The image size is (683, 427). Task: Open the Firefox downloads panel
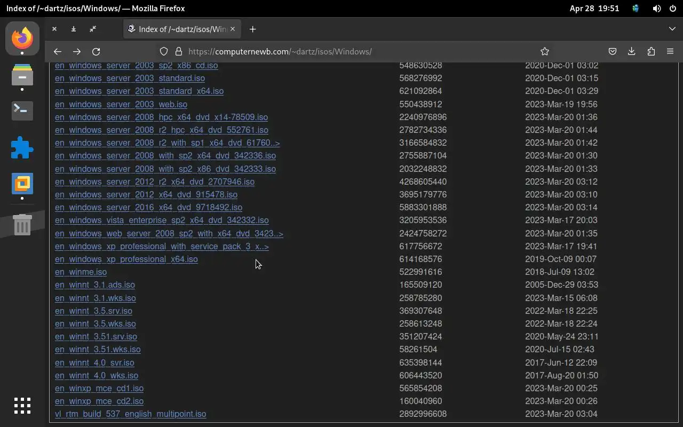tap(632, 51)
